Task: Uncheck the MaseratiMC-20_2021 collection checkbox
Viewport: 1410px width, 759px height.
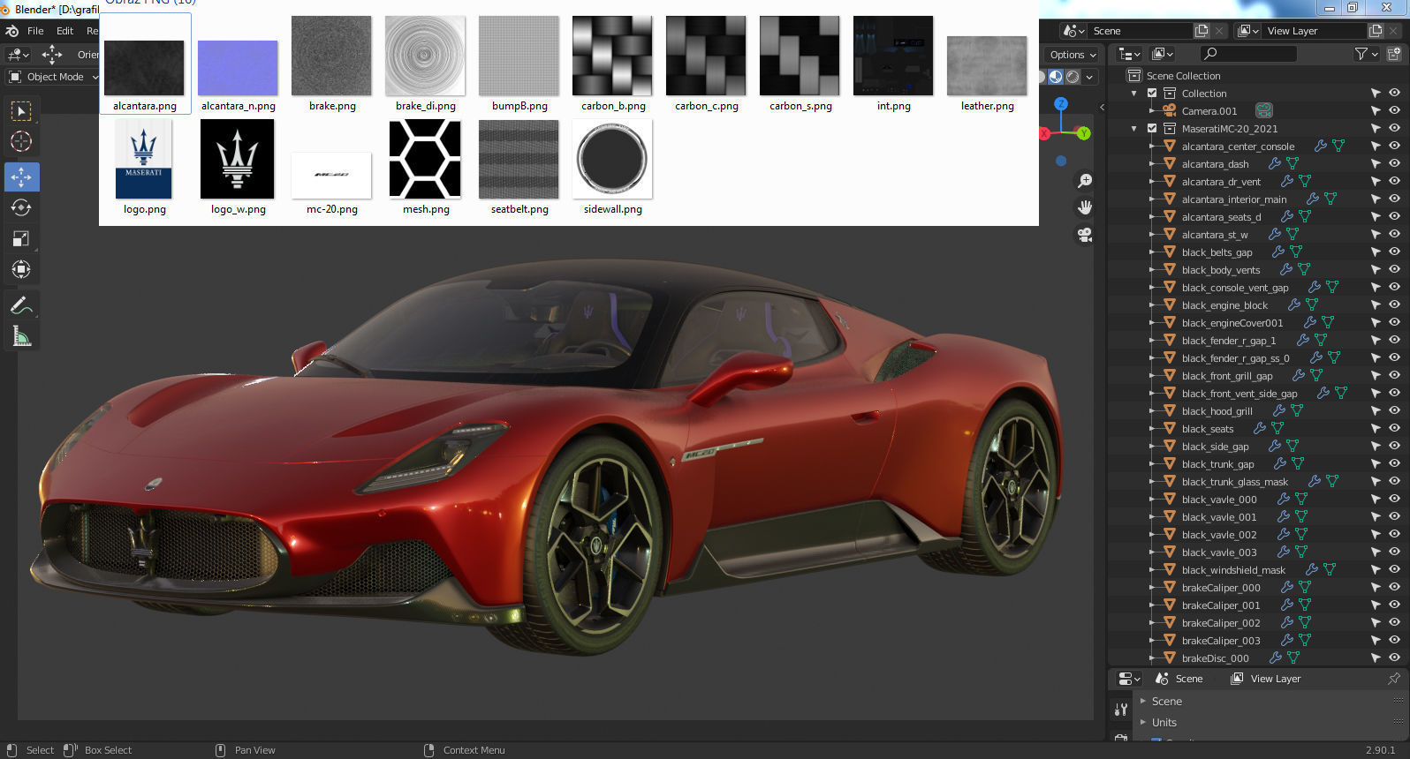Action: pyautogui.click(x=1152, y=129)
